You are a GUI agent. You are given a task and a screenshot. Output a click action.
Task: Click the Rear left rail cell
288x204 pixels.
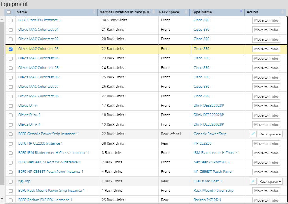coord(171,134)
